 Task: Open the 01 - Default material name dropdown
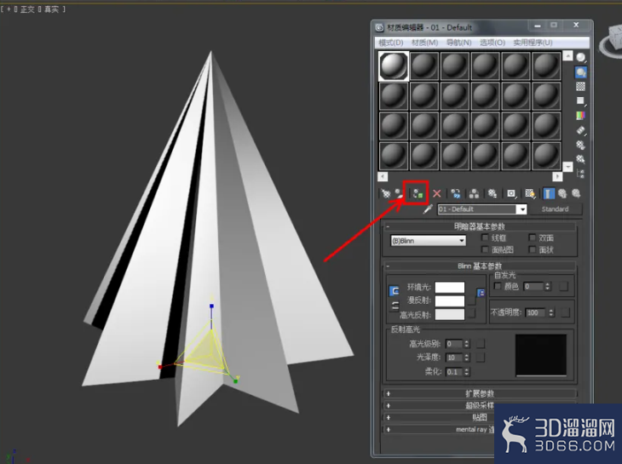pyautogui.click(x=522, y=209)
